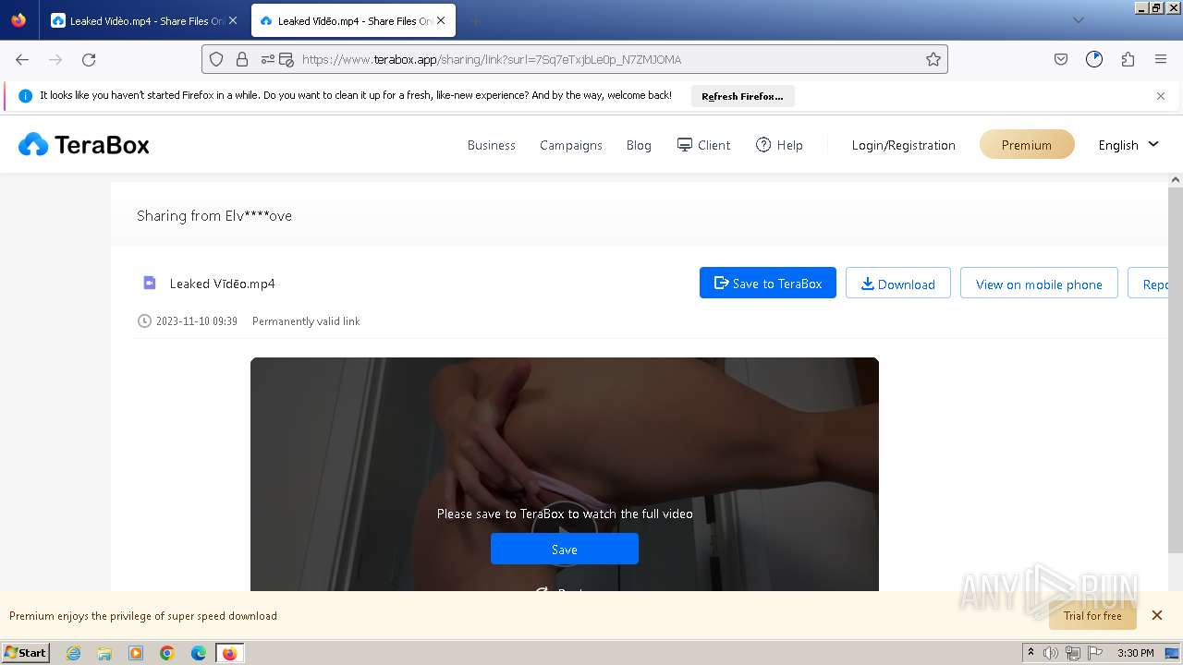This screenshot has height=665, width=1183.
Task: Click the Sharing from Elv****ove text
Action: coord(214,215)
